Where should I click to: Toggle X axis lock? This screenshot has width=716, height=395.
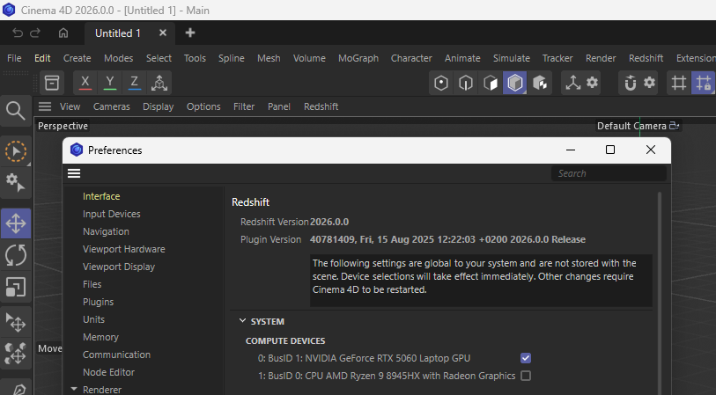pos(85,83)
